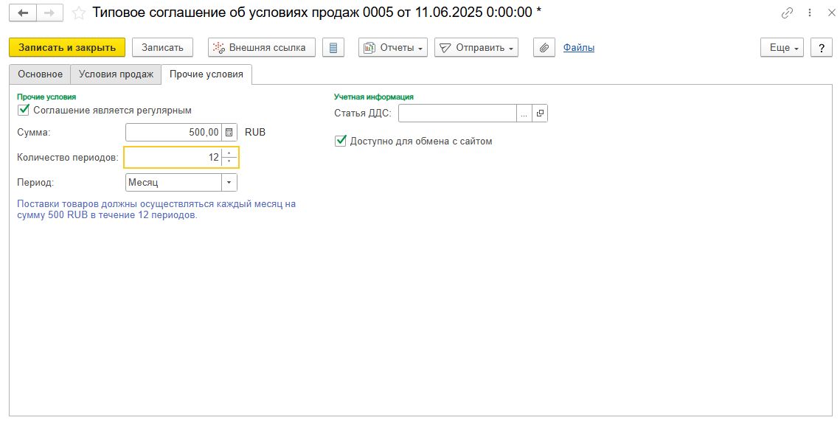Toggle Доступно для обмена с сайтом checkbox
This screenshot has width=840, height=423.
[340, 141]
